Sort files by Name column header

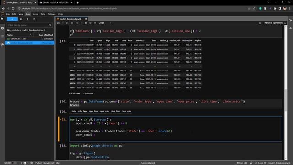19,35
